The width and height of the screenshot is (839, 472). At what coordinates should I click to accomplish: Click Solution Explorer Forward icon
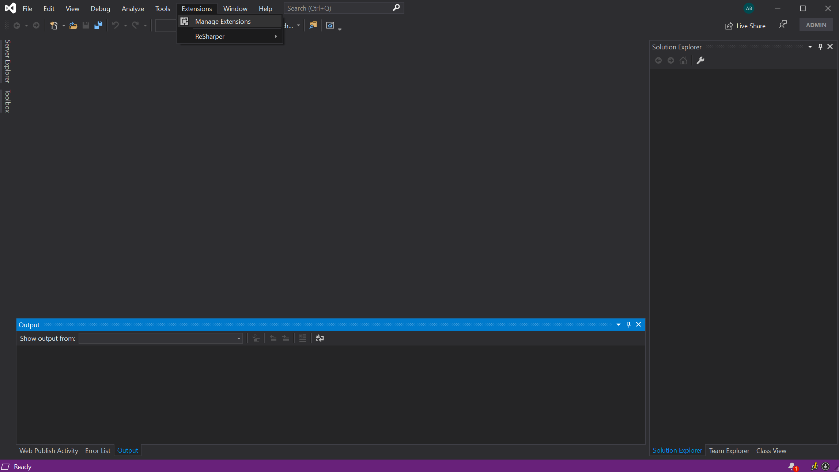click(x=671, y=60)
